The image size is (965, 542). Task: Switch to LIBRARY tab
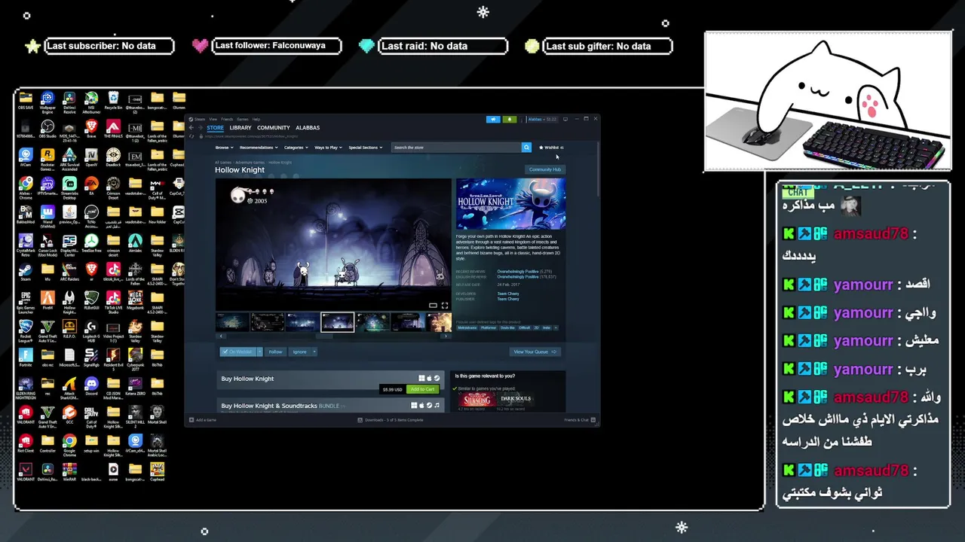[240, 128]
